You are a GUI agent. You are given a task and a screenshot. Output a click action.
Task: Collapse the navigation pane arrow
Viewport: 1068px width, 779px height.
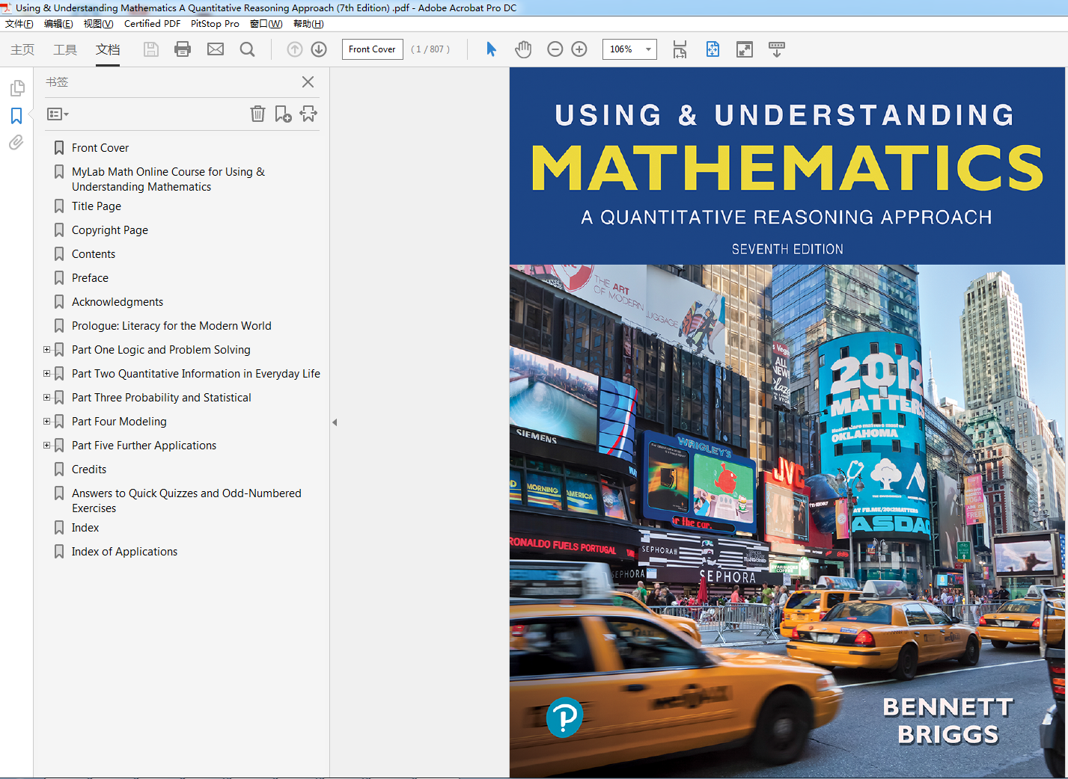click(335, 422)
